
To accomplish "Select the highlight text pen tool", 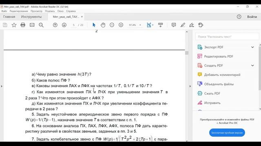I will click(183, 25).
